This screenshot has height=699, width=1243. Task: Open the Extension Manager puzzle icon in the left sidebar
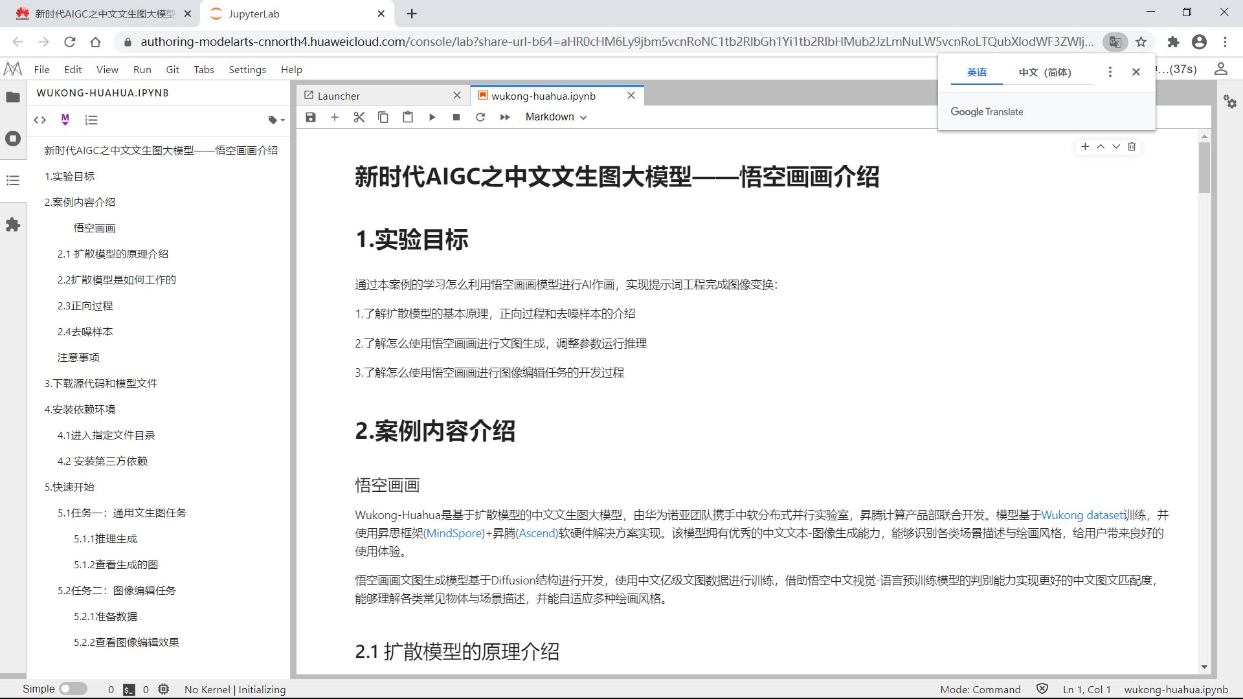click(13, 225)
